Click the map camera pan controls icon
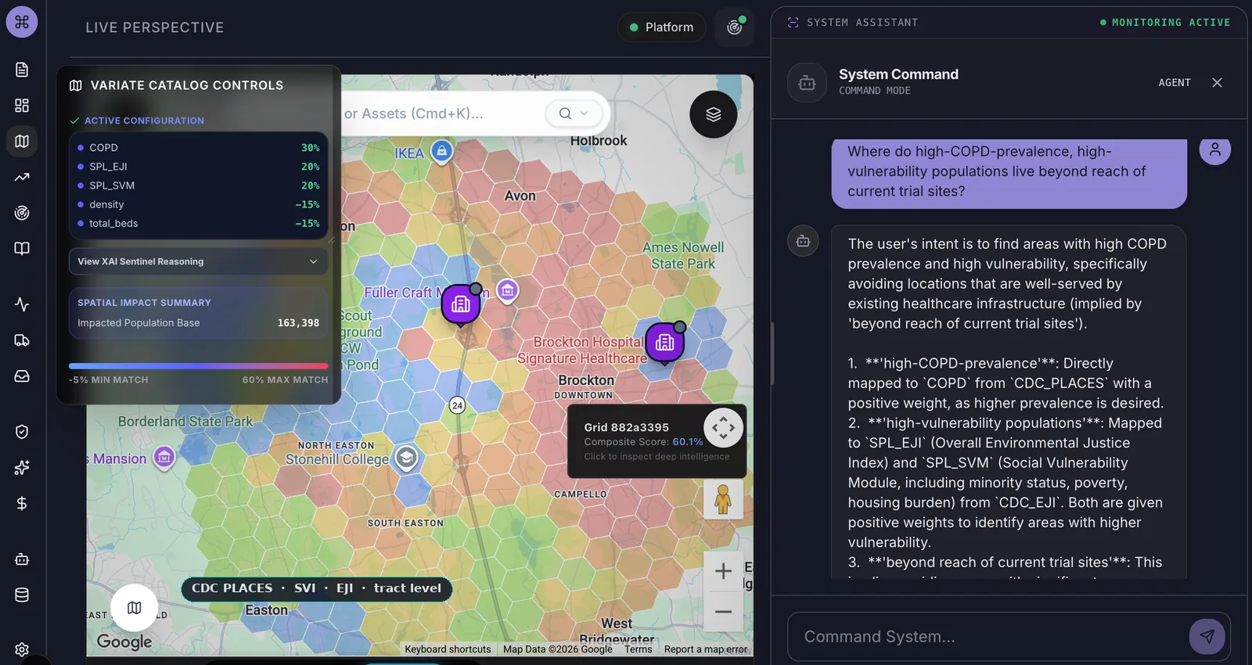1252x665 pixels. click(723, 428)
